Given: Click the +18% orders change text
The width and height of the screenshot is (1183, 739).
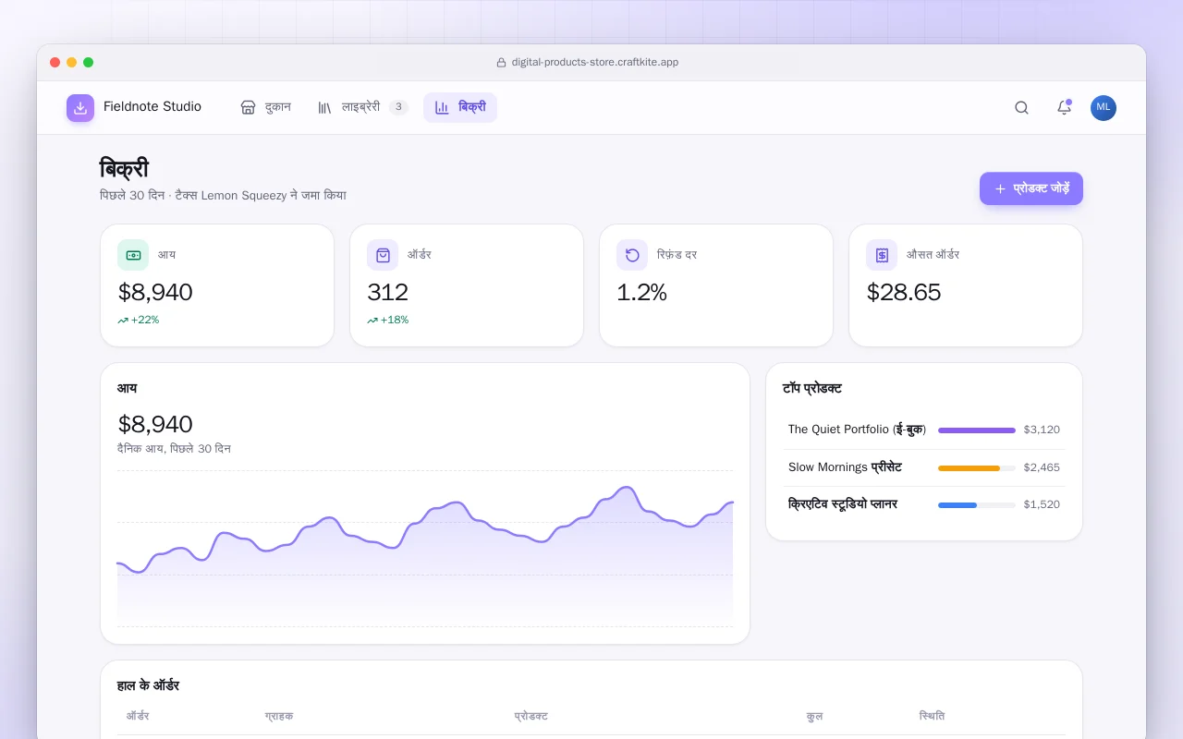Looking at the screenshot, I should [x=395, y=321].
